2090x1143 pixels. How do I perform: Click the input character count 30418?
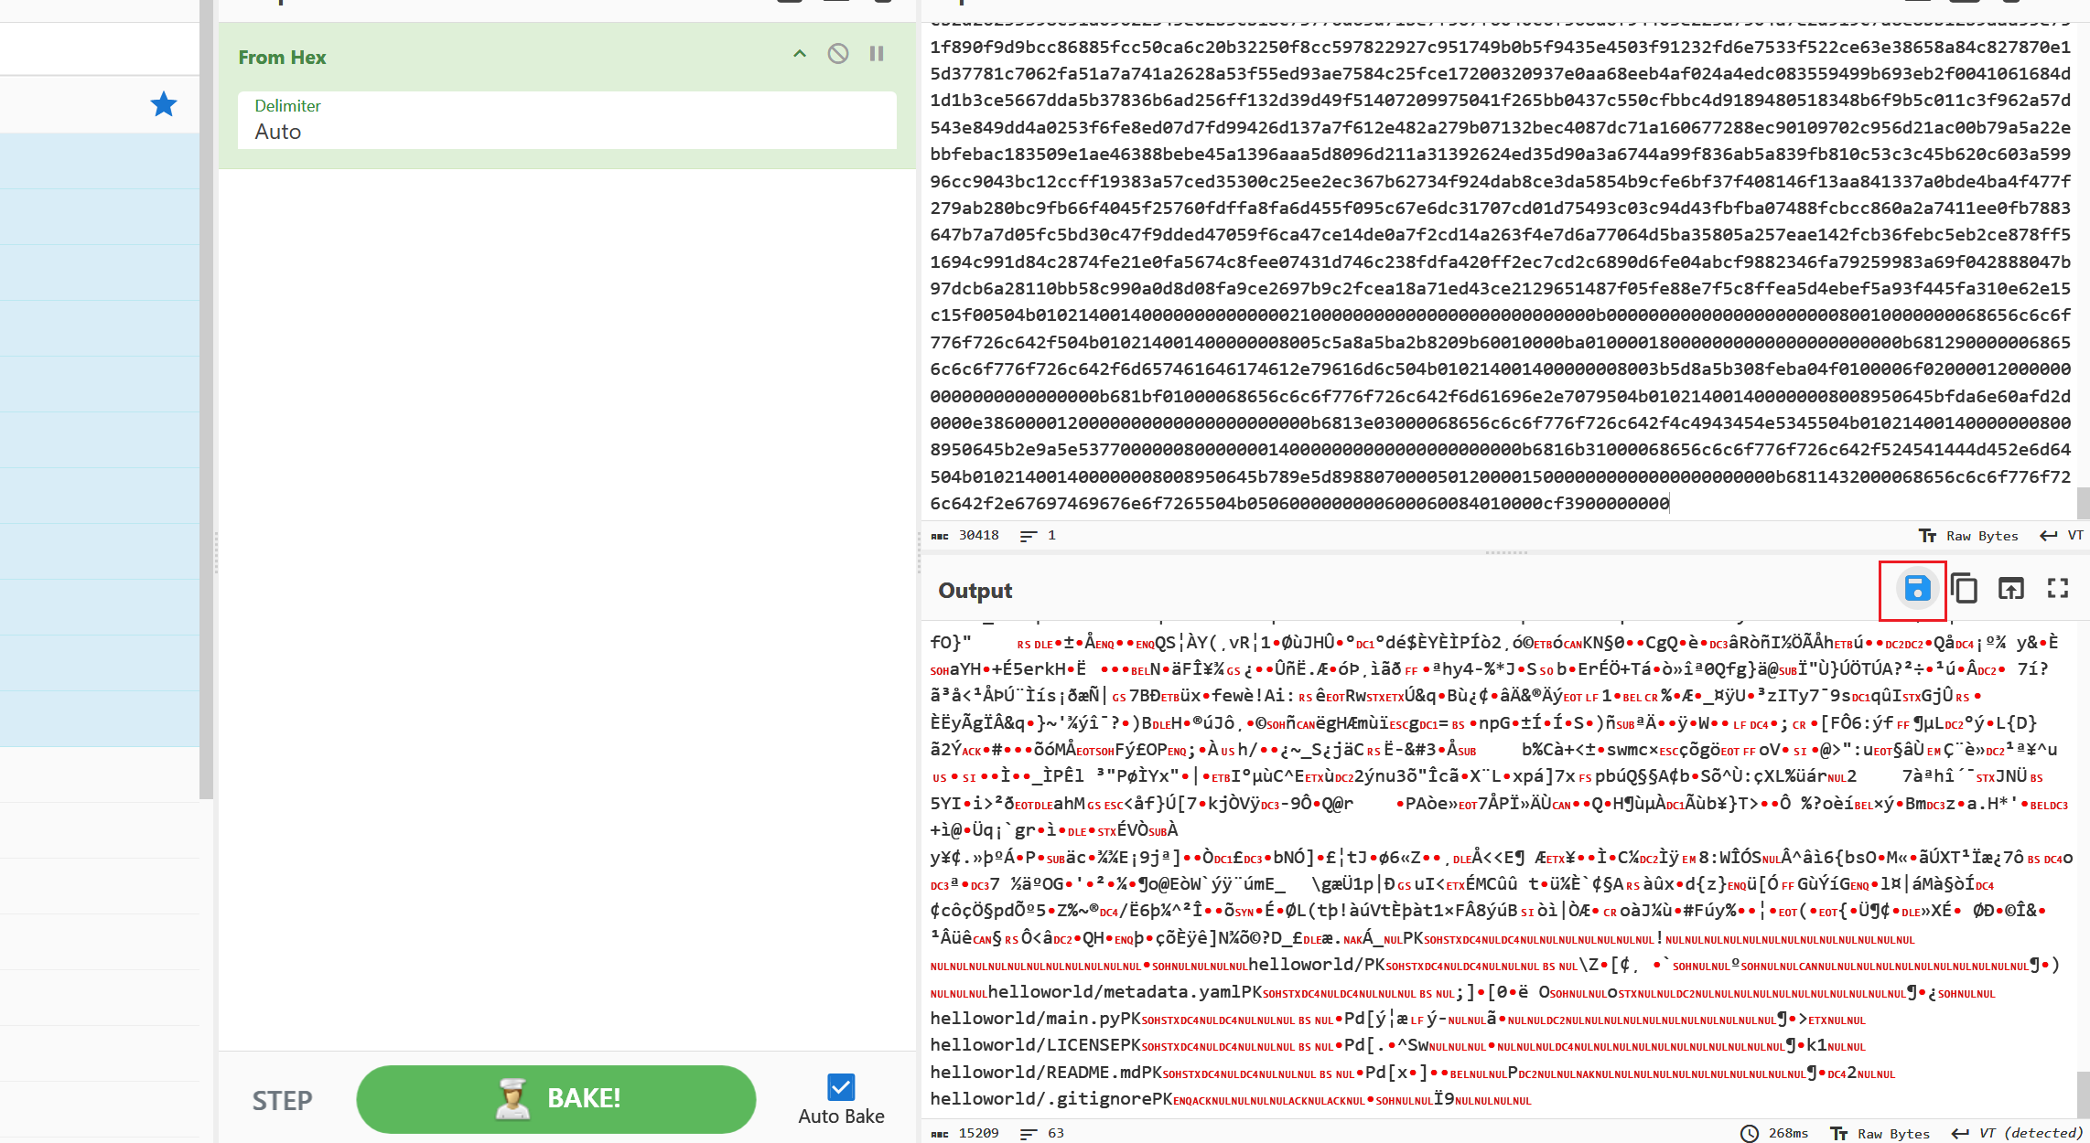point(977,536)
